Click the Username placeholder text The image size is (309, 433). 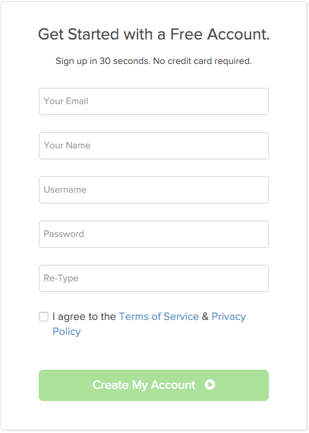[65, 190]
